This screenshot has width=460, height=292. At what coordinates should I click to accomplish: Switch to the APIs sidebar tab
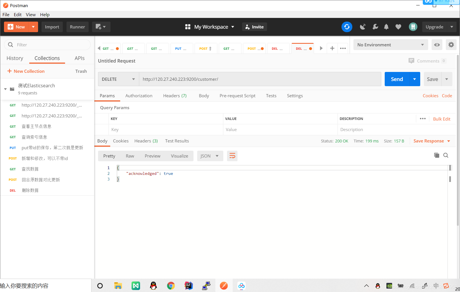[80, 58]
